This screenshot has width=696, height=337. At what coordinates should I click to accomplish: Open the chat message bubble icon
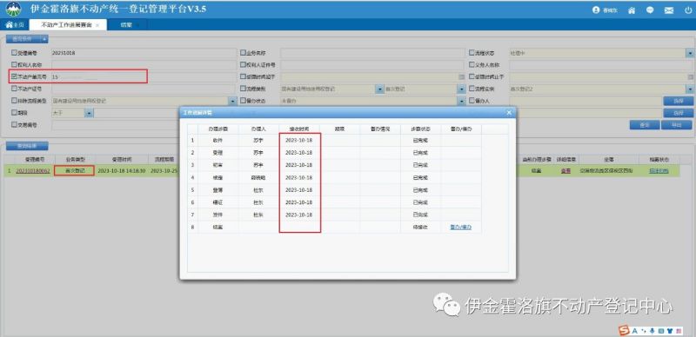tap(650, 10)
